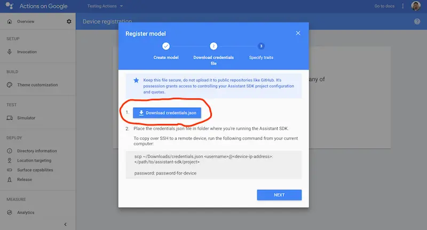
Task: Click the password-for-device text line
Action: [x=165, y=173]
